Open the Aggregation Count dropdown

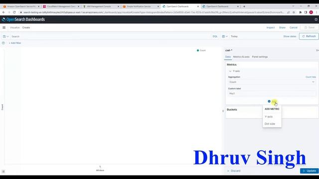click(272, 82)
